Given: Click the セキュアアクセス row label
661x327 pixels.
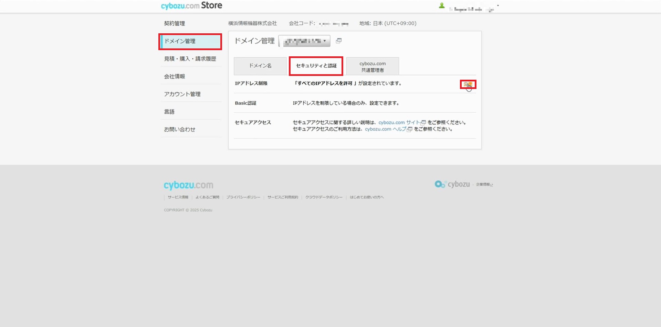Looking at the screenshot, I should [253, 122].
